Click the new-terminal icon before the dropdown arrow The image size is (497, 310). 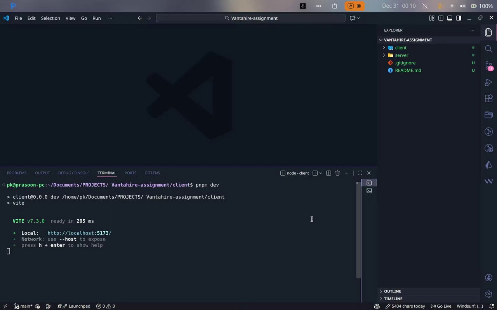(315, 173)
